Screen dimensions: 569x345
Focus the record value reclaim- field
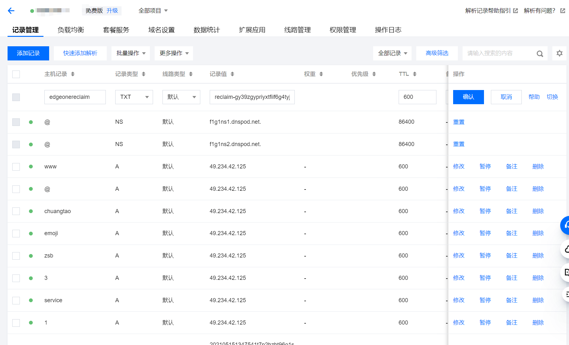click(x=252, y=97)
